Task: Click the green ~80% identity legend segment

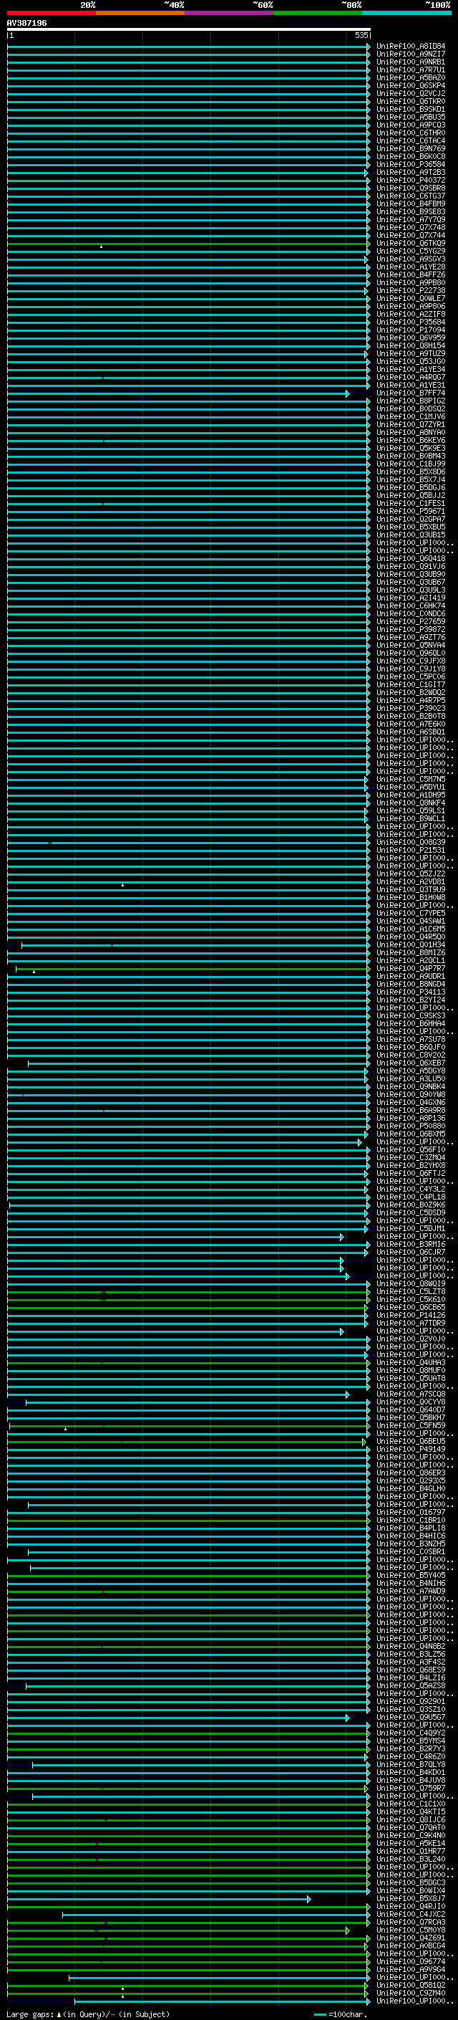Action: coord(318,13)
